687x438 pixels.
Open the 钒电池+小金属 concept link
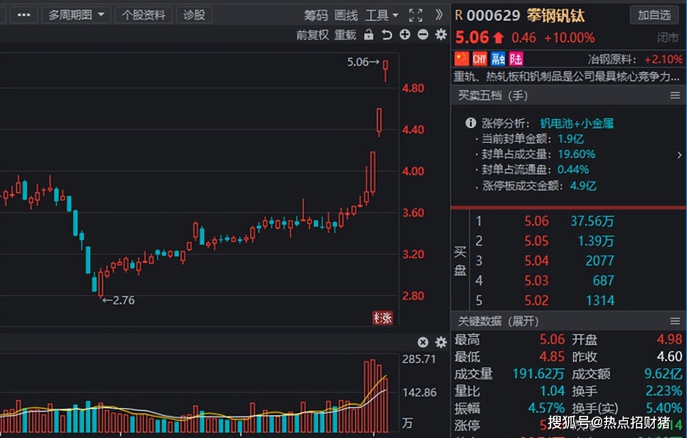tap(576, 123)
